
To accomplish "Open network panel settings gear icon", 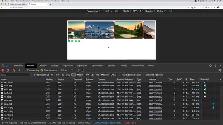I will click(220, 70).
